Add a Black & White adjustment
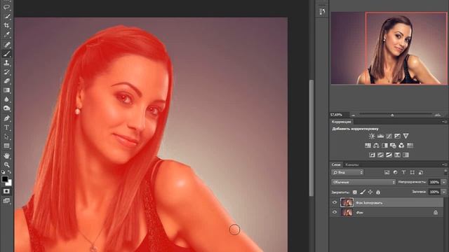This screenshot has height=252, width=449. (x=384, y=146)
